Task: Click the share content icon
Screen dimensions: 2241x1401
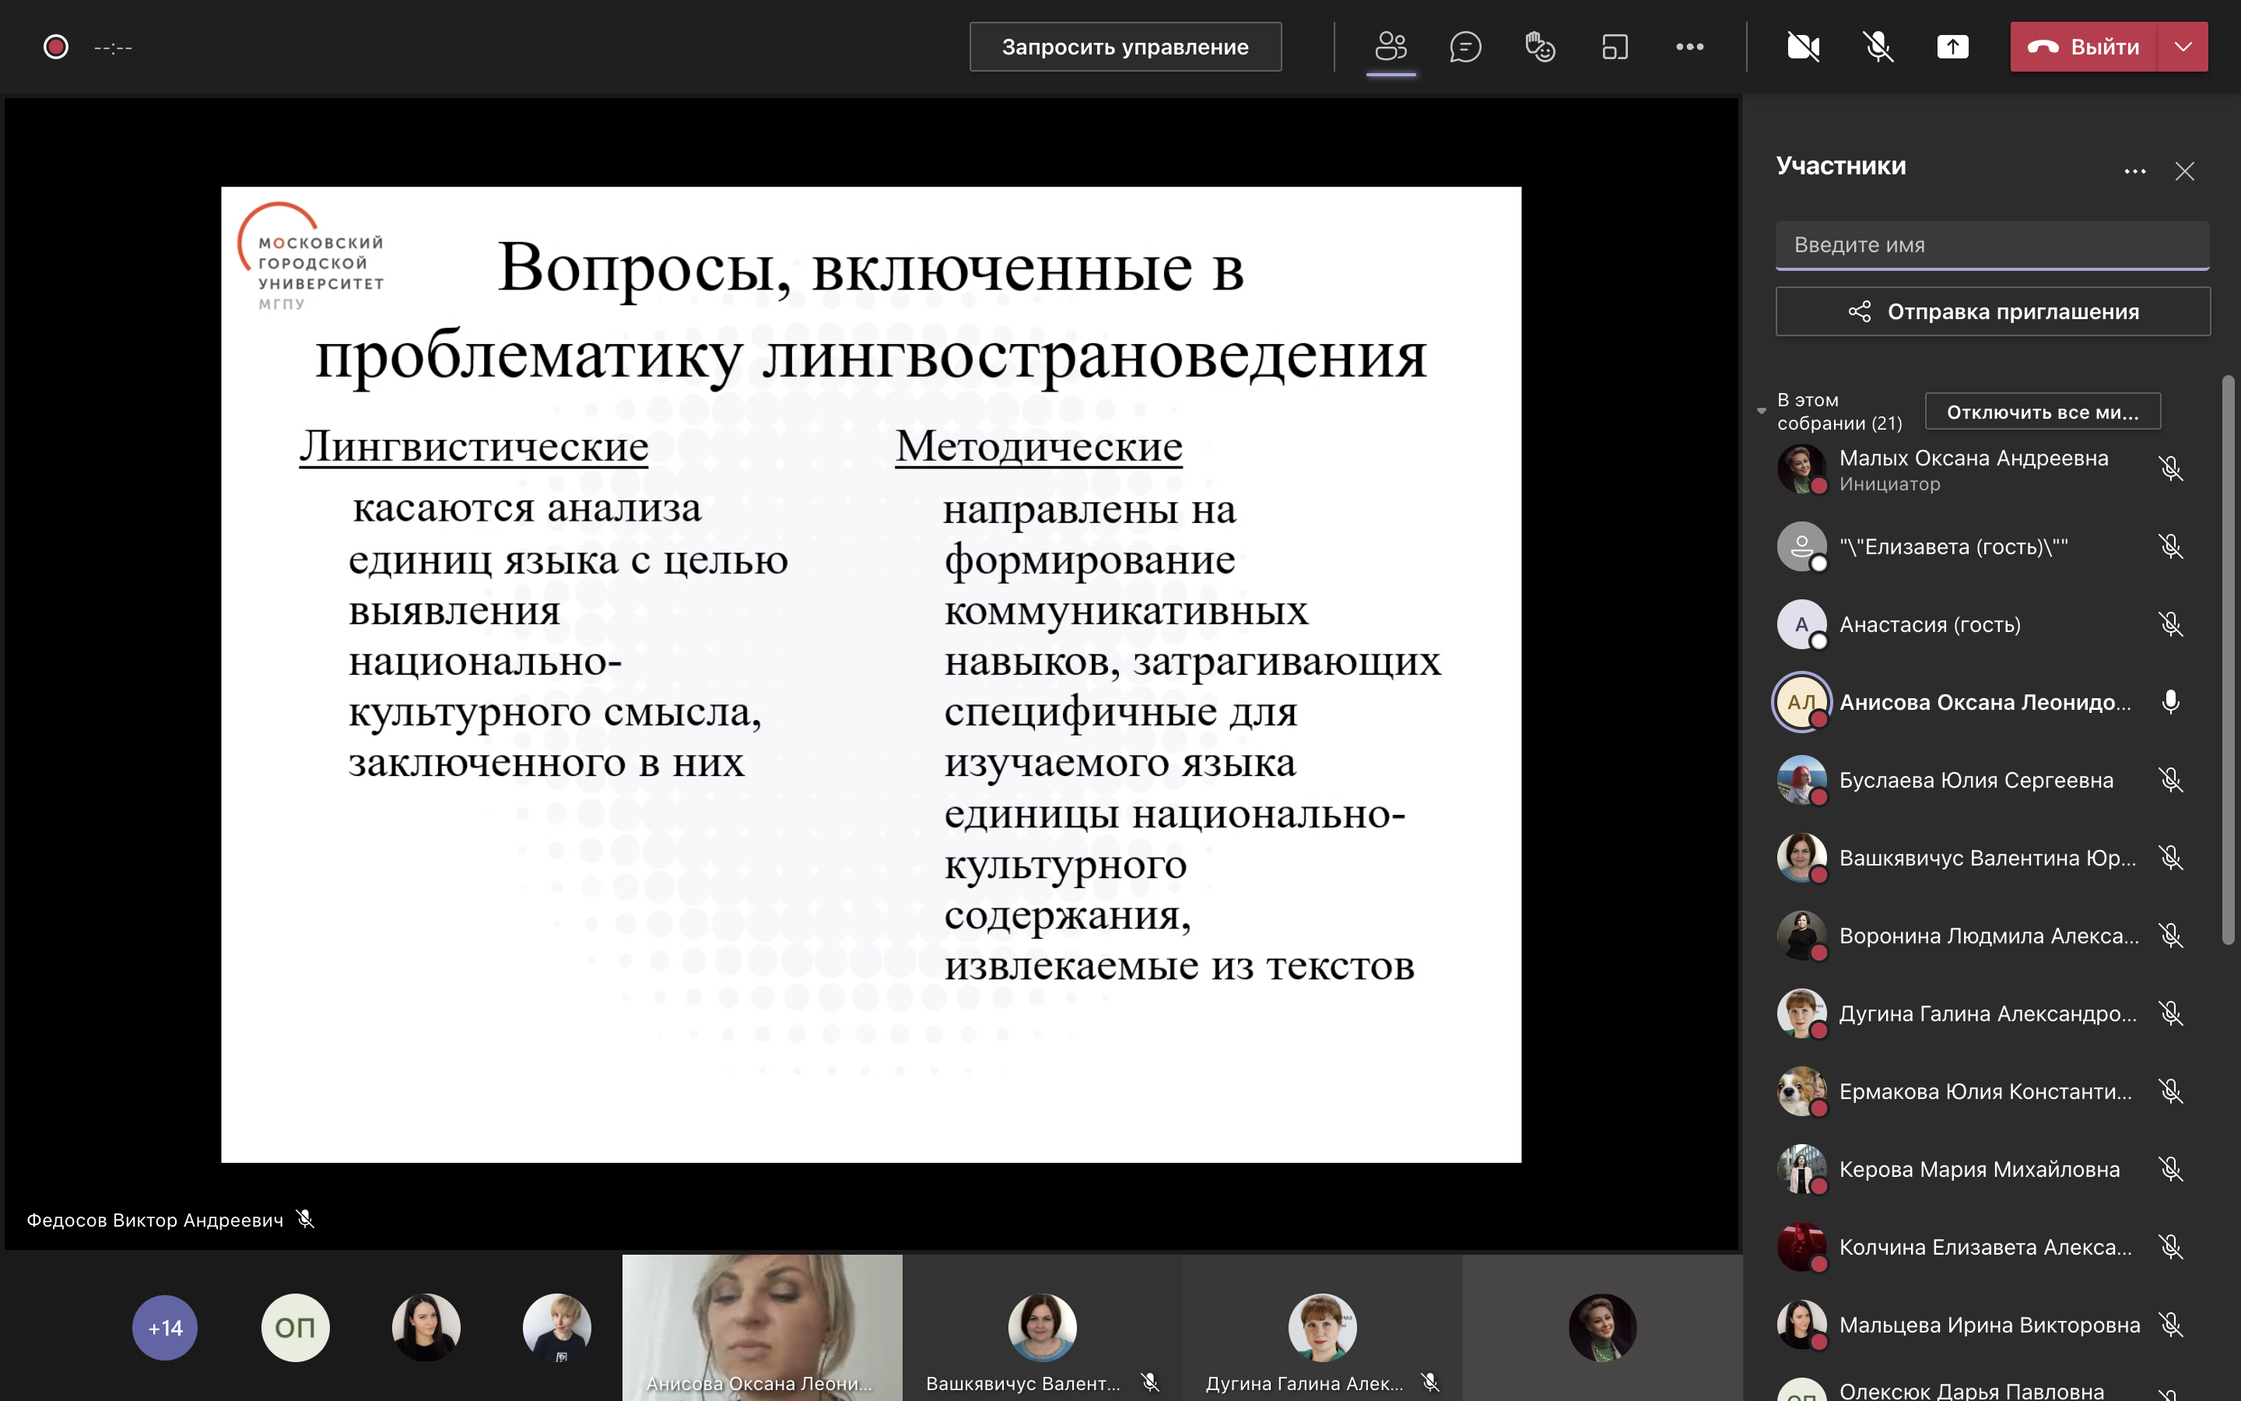Action: 1954,47
